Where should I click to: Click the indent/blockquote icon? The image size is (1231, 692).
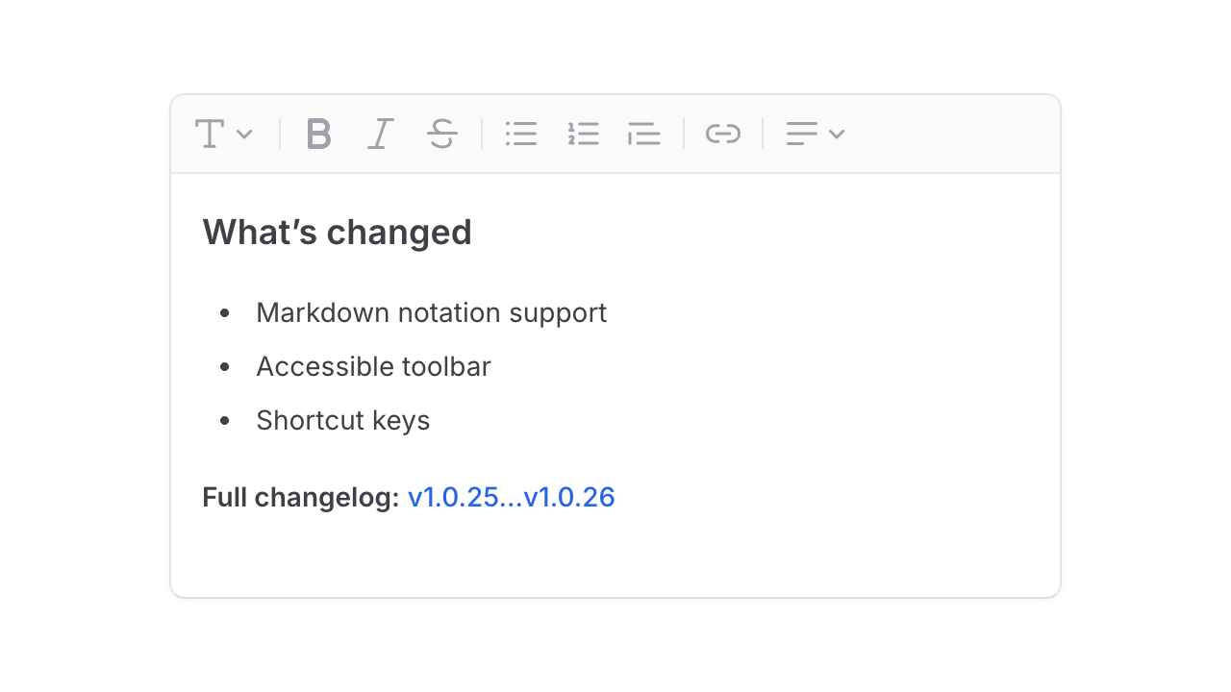(643, 134)
